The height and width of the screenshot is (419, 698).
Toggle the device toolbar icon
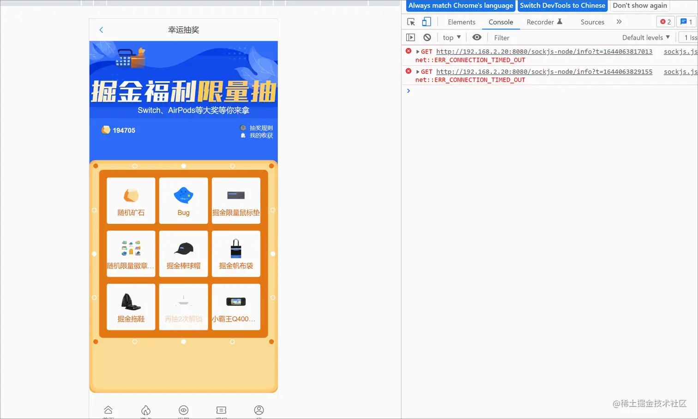tap(427, 22)
